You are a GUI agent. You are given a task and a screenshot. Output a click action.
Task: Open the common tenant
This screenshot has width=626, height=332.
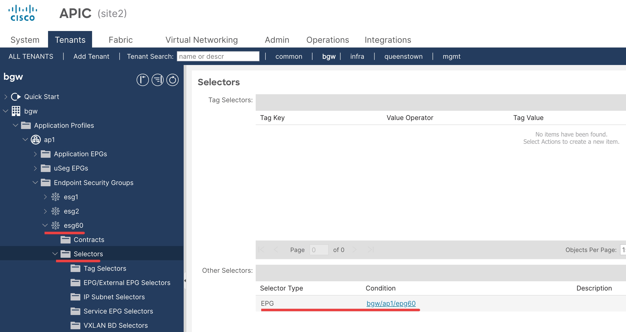[289, 56]
